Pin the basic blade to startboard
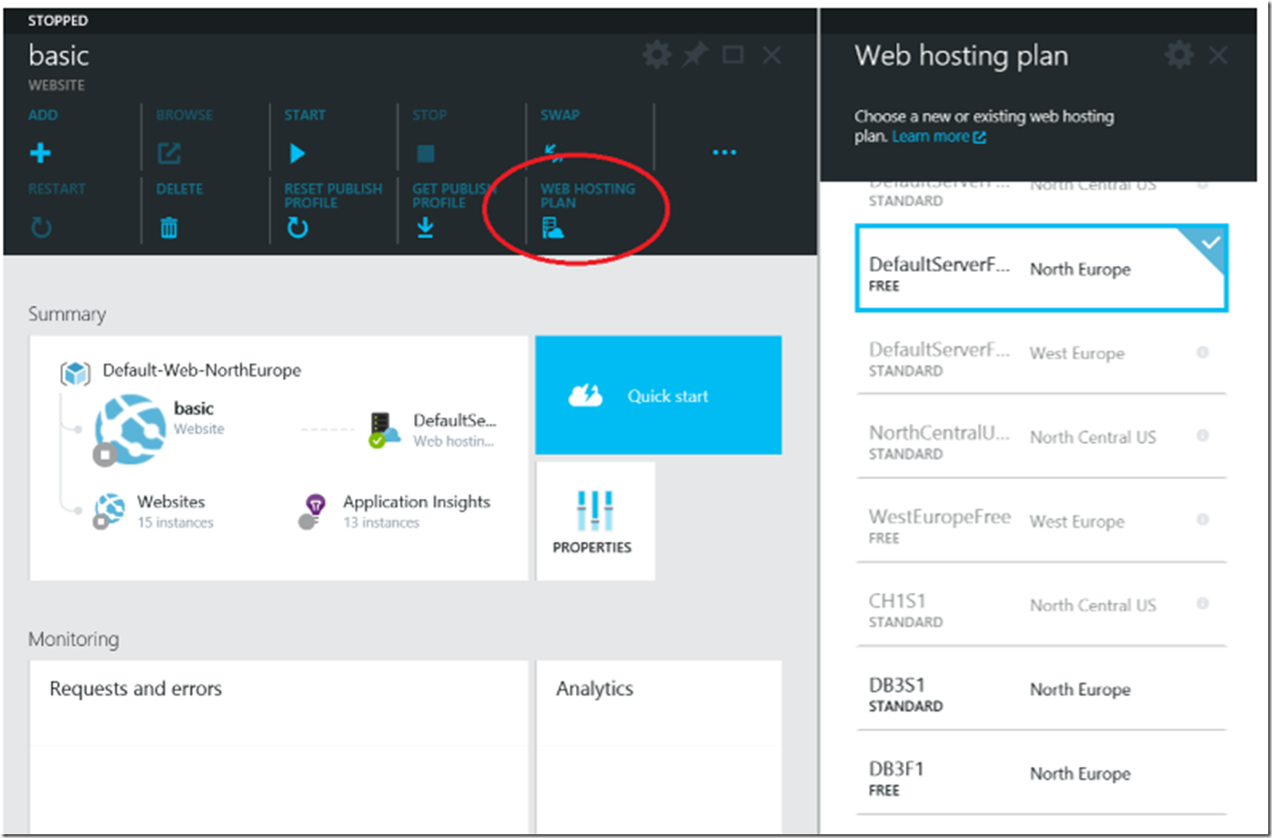1272x838 pixels. [694, 55]
